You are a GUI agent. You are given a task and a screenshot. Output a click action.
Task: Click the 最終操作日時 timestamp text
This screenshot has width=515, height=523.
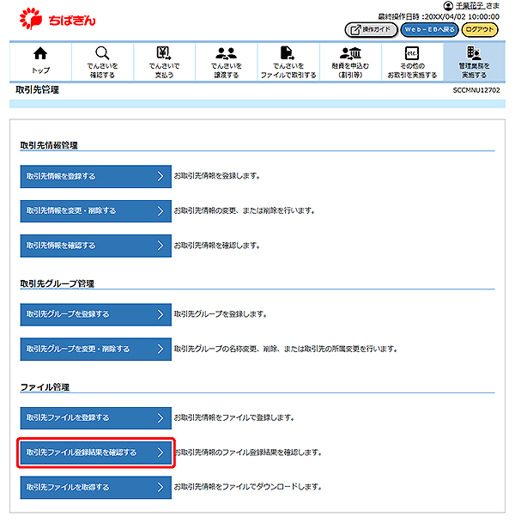tap(439, 16)
